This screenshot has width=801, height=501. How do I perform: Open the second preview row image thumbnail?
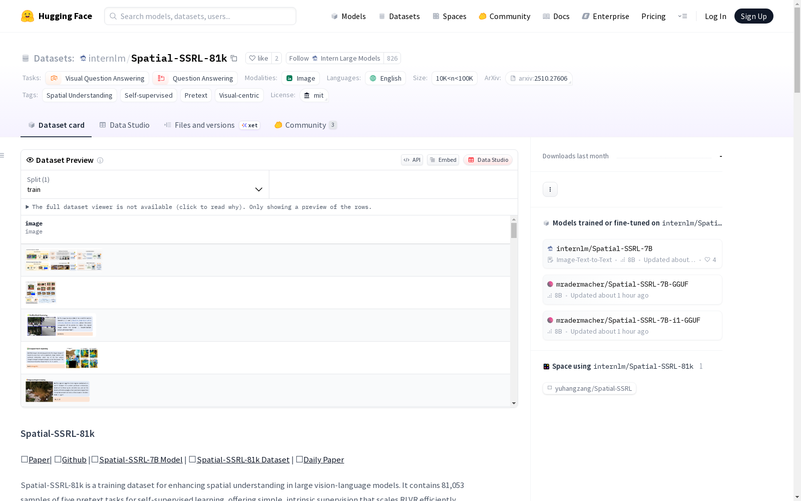(41, 293)
